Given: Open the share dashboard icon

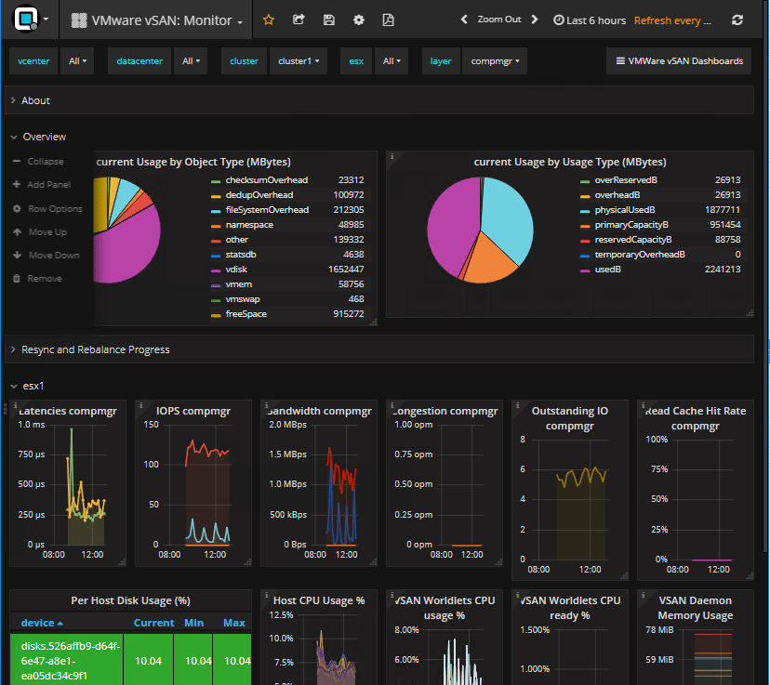Looking at the screenshot, I should pos(299,20).
